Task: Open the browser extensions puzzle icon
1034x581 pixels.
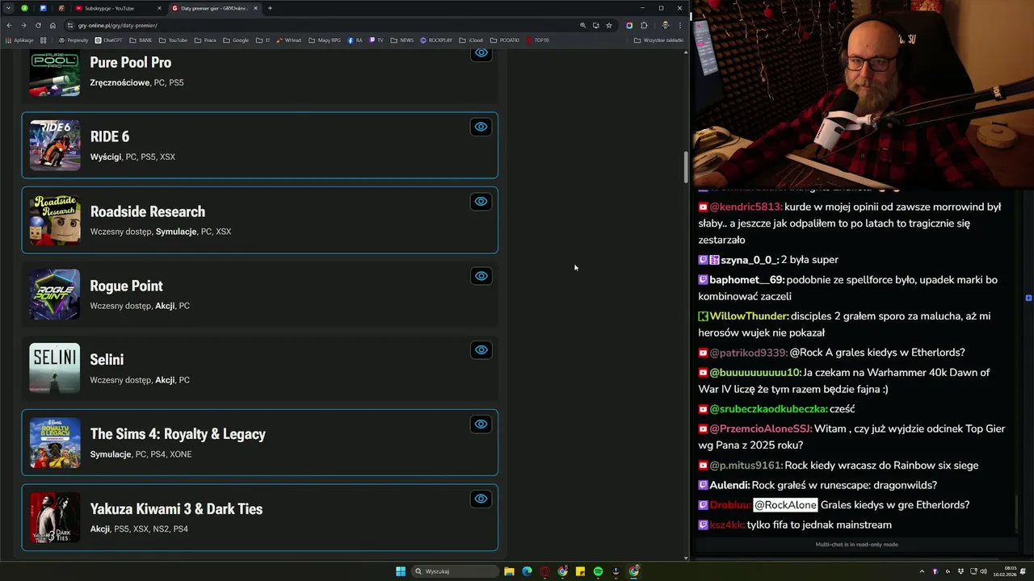Action: 644,25
